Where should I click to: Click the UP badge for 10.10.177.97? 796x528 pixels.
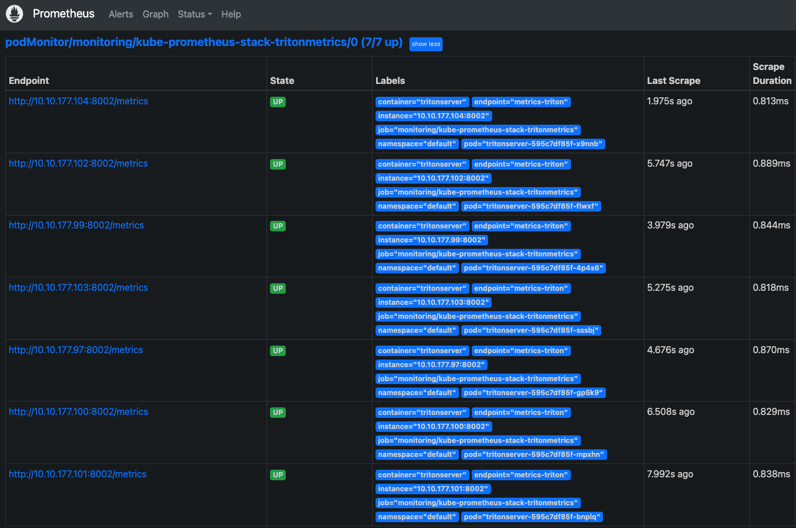278,351
